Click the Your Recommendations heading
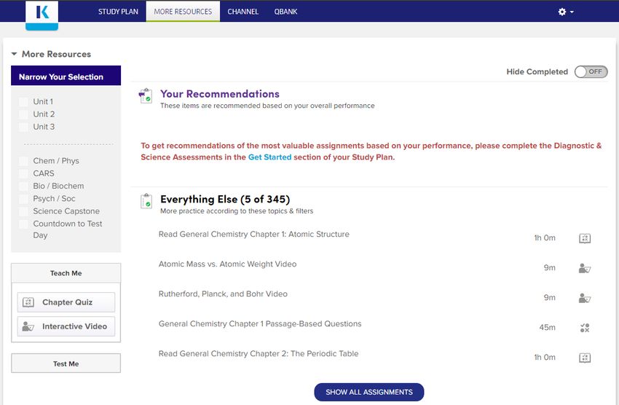Screen dimensions: 619x405 point(219,94)
